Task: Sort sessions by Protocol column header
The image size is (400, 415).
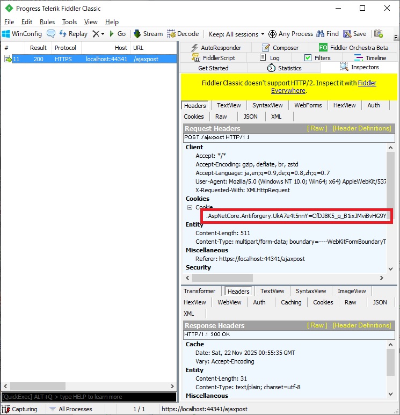Action: click(66, 48)
